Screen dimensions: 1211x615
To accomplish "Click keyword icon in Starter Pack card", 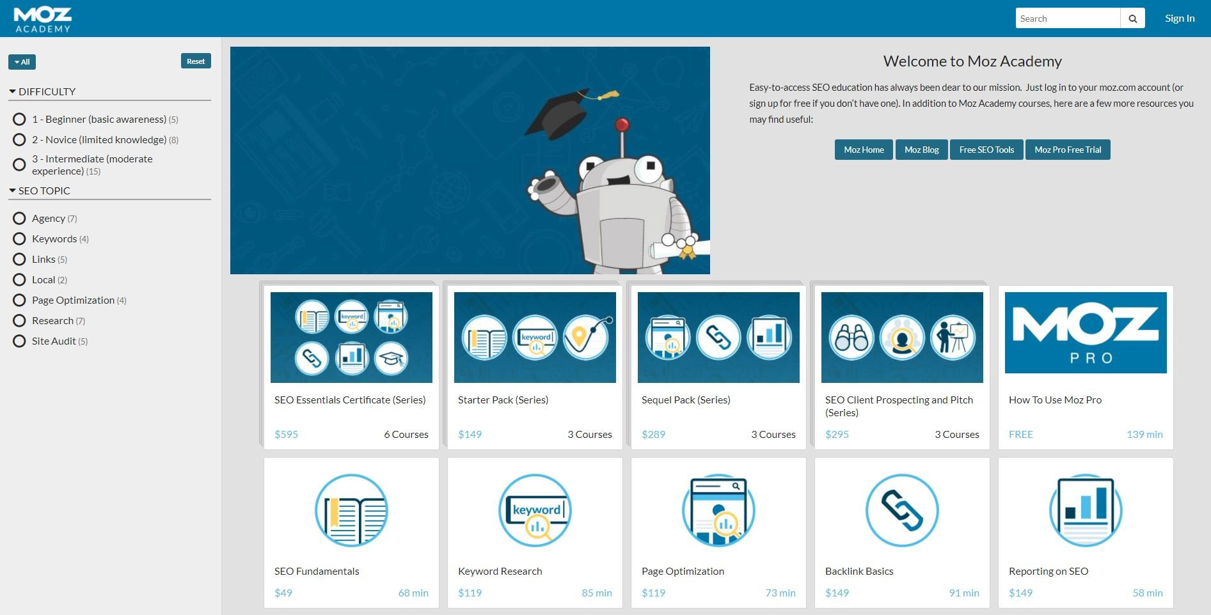I will point(535,338).
